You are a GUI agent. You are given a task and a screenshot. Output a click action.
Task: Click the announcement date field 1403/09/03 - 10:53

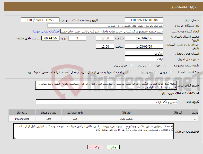[40, 20]
